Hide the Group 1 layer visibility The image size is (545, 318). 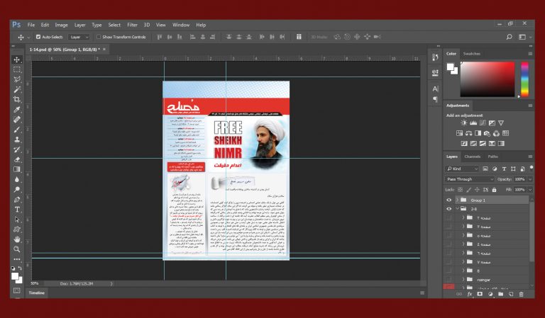coord(448,200)
